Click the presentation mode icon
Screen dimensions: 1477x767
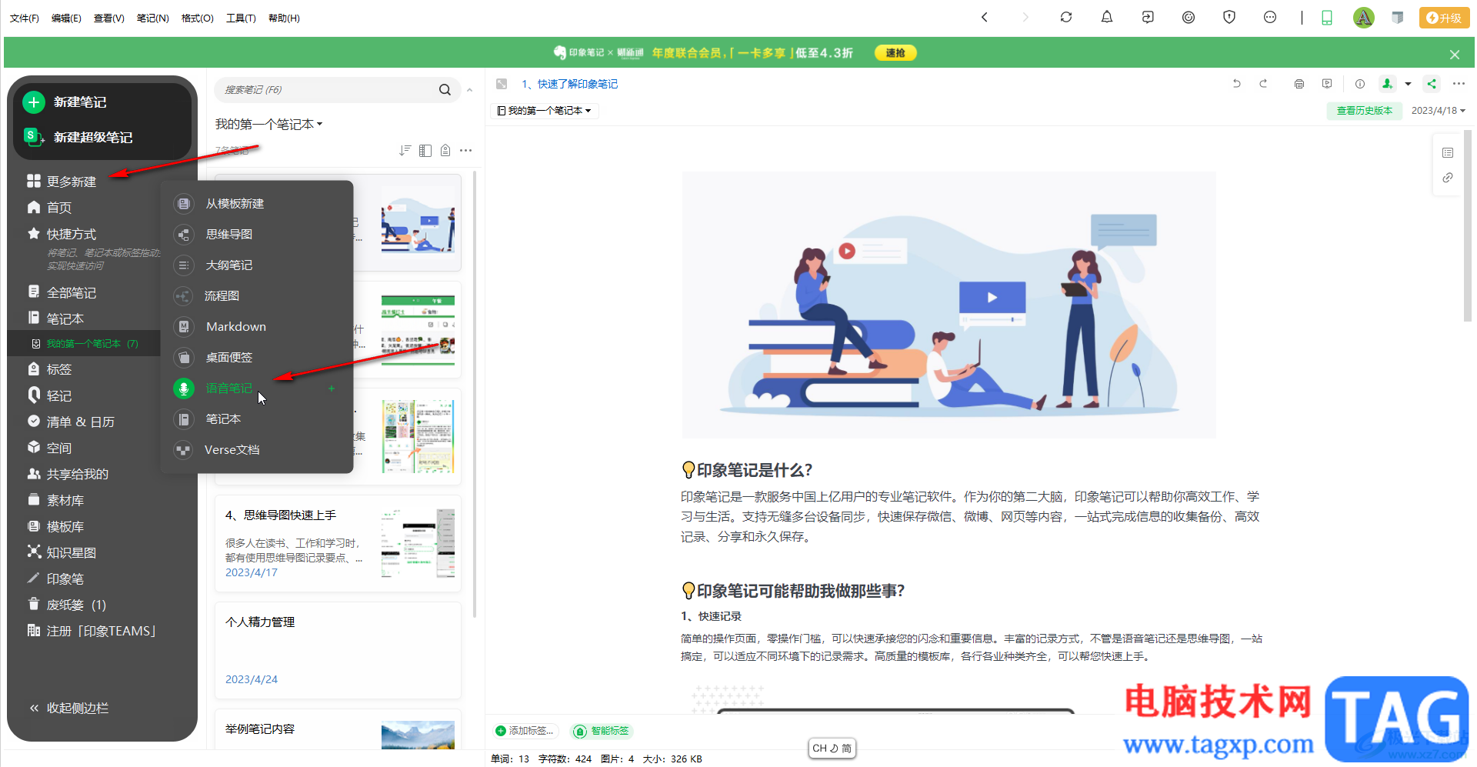[x=1327, y=84]
